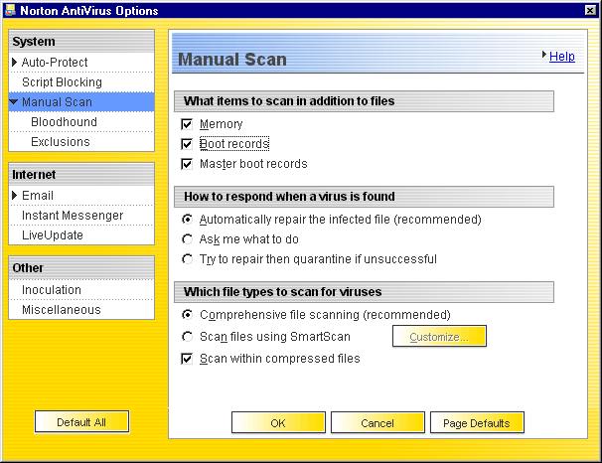Open the Exclusions page
This screenshot has height=463, width=602.
[60, 142]
